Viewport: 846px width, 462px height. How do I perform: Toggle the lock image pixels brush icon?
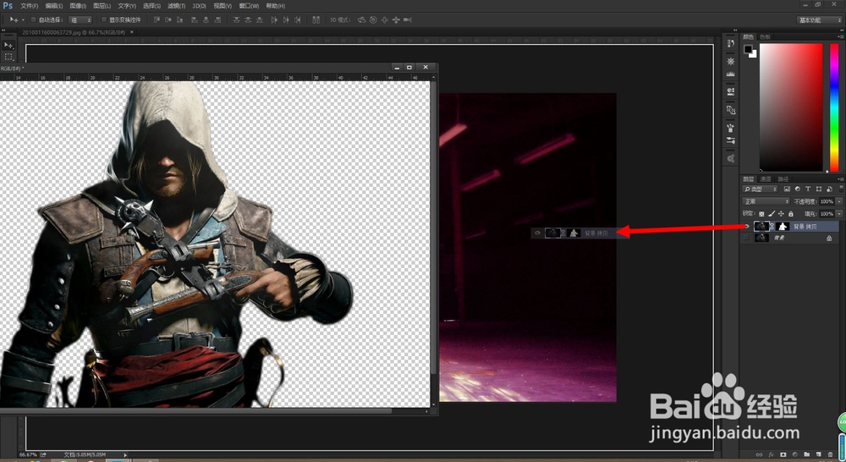coord(772,214)
